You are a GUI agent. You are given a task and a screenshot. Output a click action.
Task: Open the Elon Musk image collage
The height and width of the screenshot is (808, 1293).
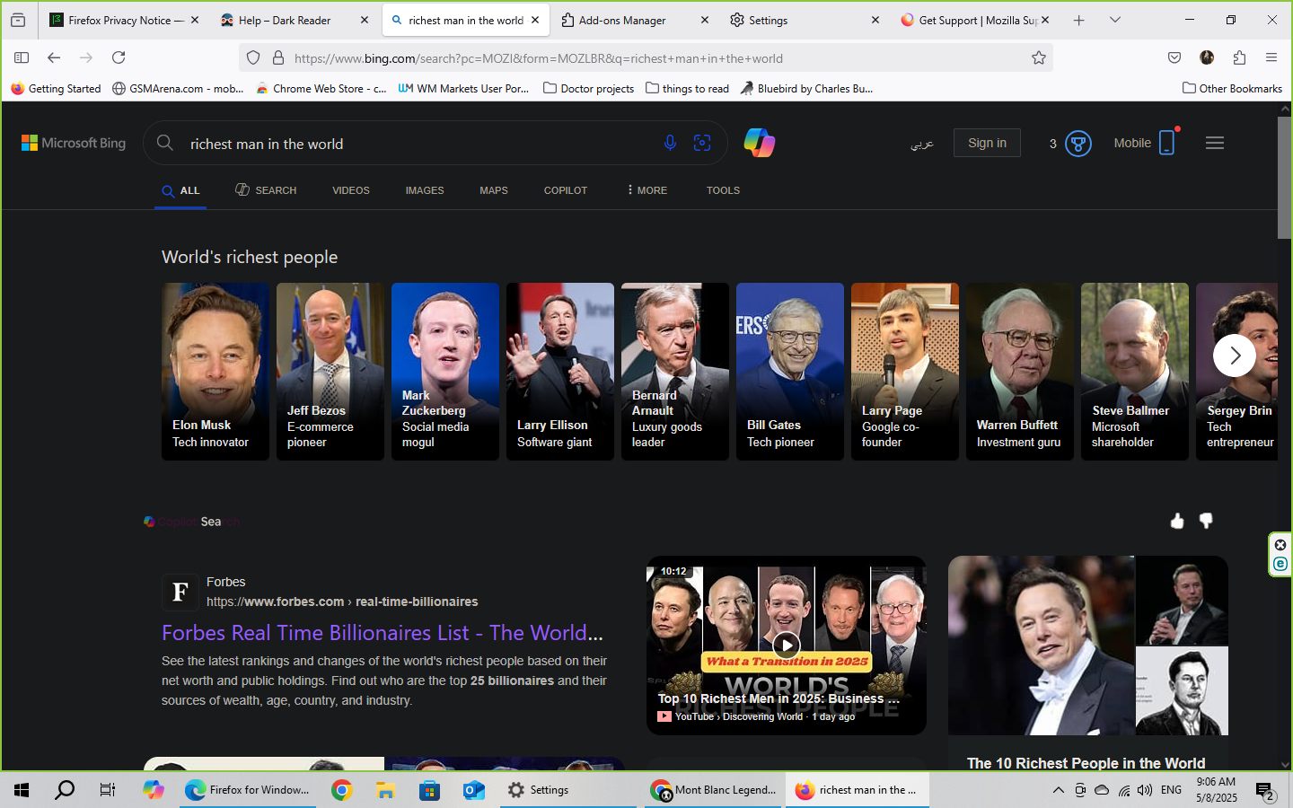[x=1088, y=646]
